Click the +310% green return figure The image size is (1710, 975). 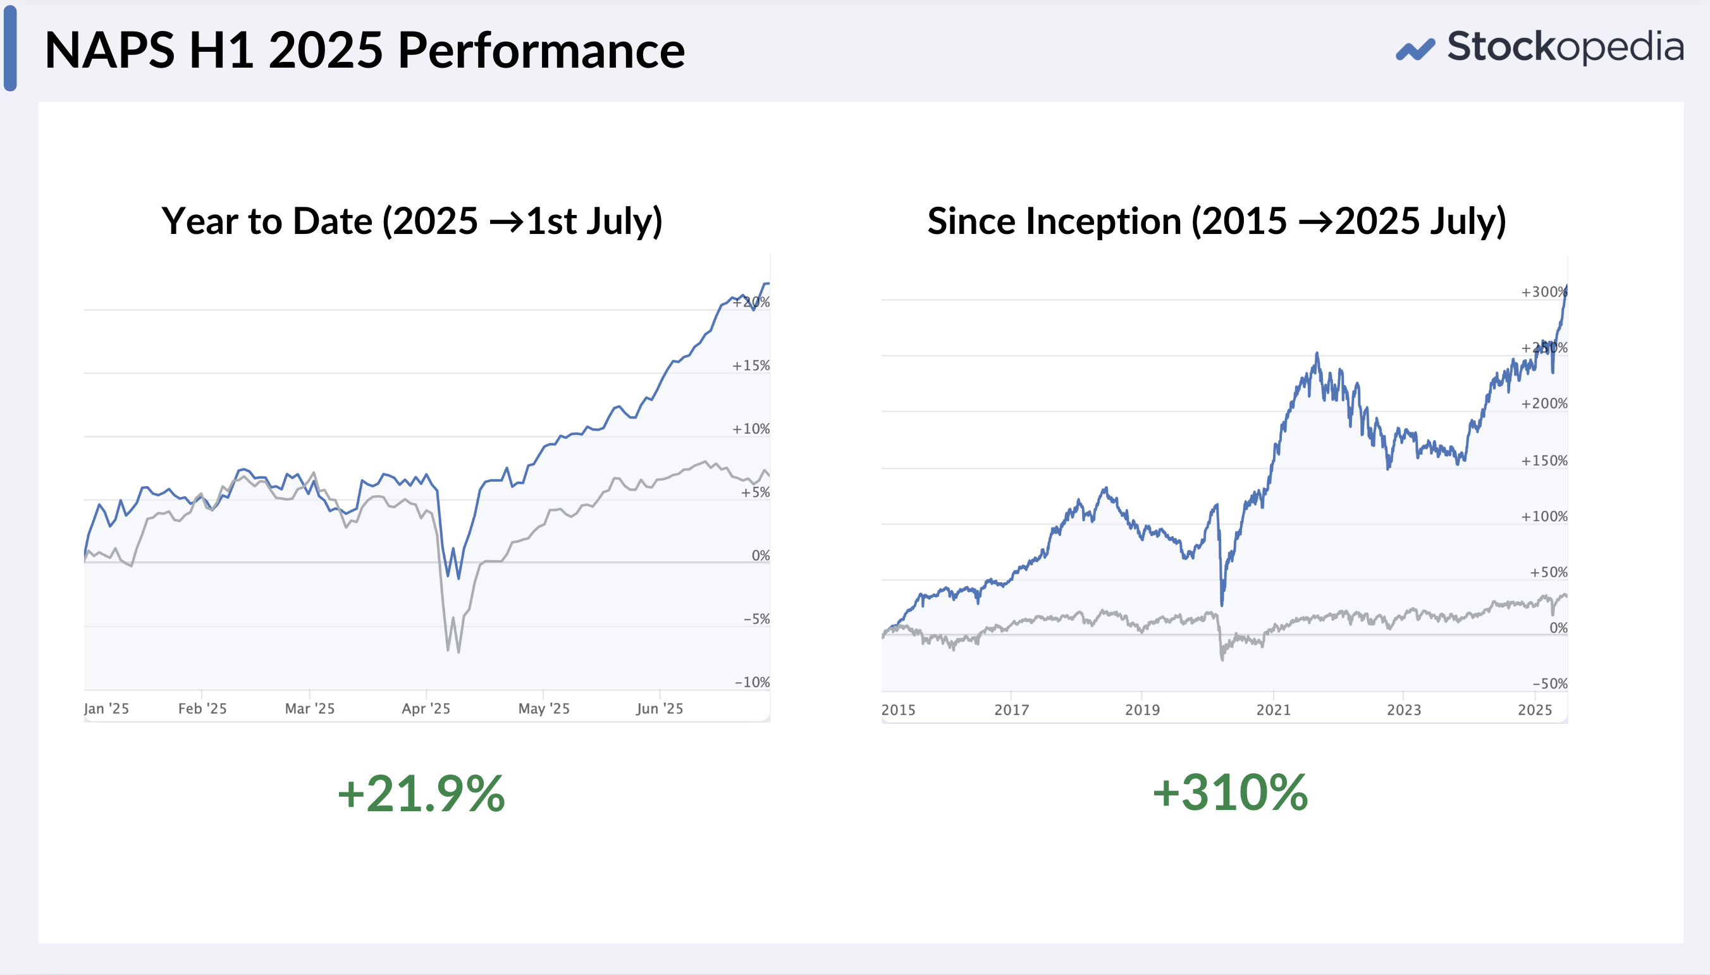1230,793
